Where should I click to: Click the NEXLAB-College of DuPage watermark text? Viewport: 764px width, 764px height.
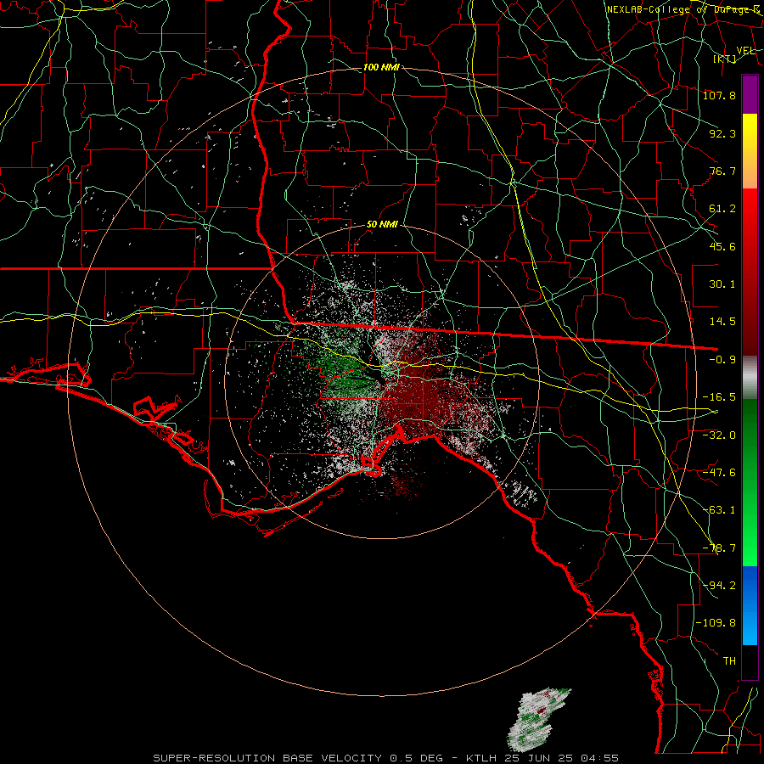(x=683, y=9)
